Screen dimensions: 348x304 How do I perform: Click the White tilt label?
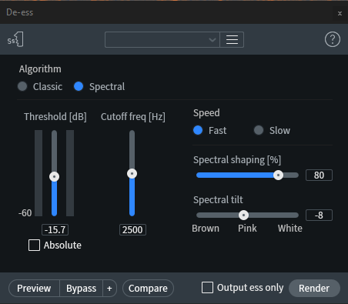coord(290,229)
